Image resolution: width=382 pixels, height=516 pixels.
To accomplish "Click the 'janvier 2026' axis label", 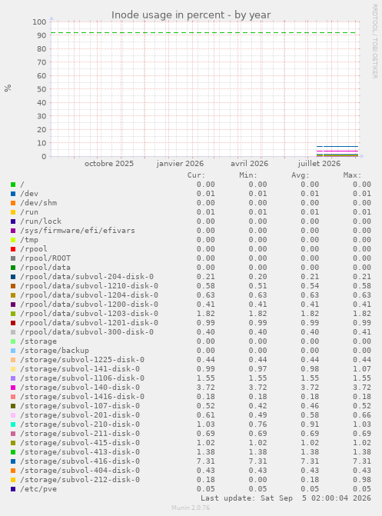I will (181, 164).
